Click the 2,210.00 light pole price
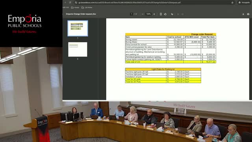The width and height of the screenshot is (252, 142). [178, 74]
